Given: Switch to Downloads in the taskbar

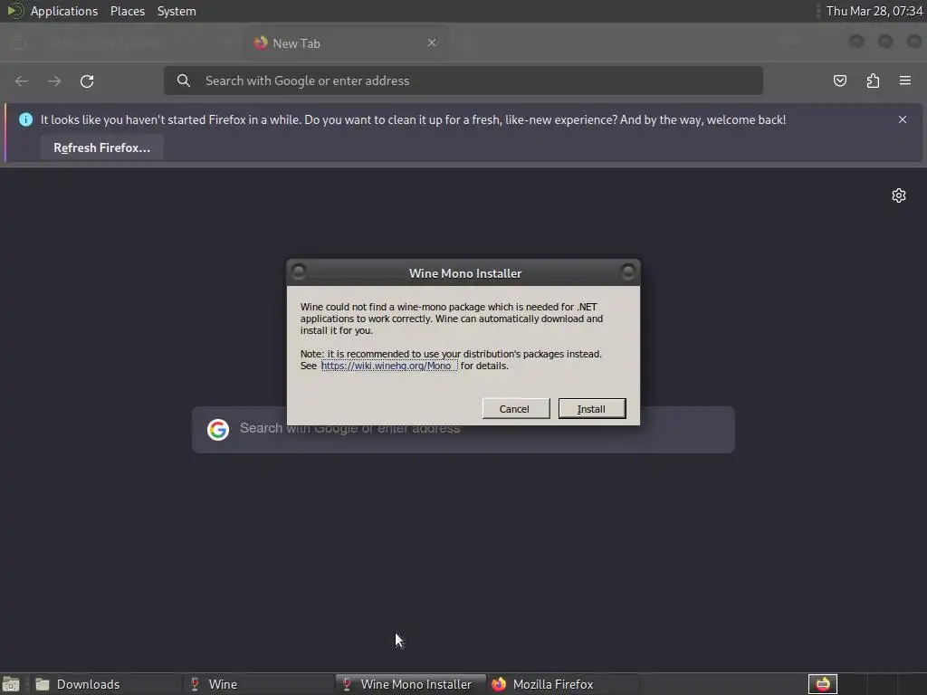Looking at the screenshot, I should [105, 684].
